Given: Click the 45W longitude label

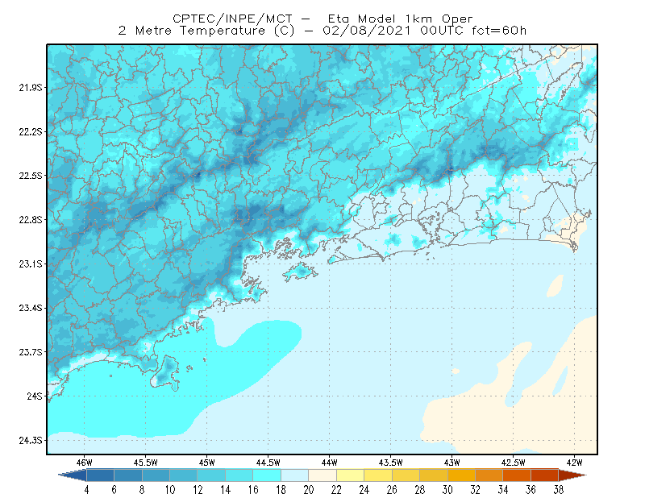Looking at the screenshot, I should point(206,463).
